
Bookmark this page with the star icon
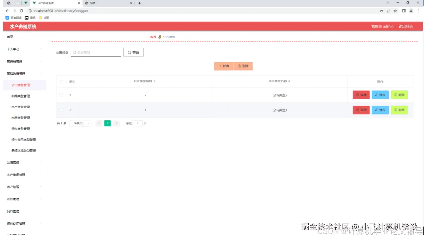(395, 11)
